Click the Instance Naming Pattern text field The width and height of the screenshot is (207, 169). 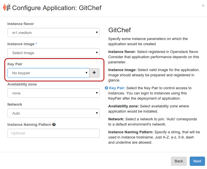53,133
